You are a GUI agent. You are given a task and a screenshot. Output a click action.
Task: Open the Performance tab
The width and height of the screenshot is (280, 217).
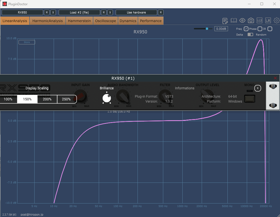point(151,21)
